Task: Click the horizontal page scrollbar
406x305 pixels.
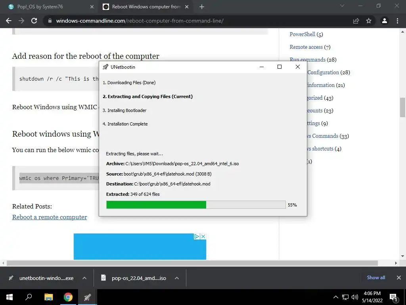Action: click(x=192, y=263)
